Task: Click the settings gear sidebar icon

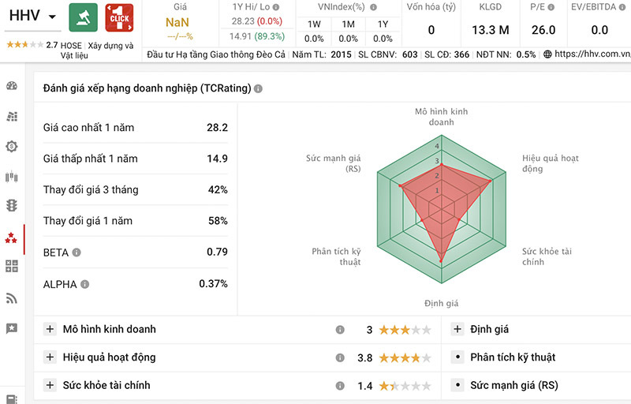Action: [12, 146]
